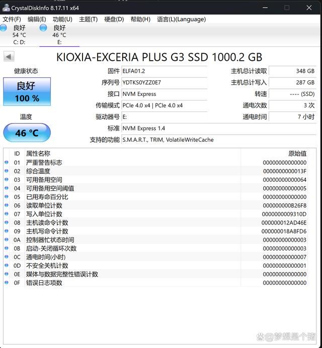
Task: Click status dot of attribute 04 可用备用空间阈值
Action: coord(7,188)
